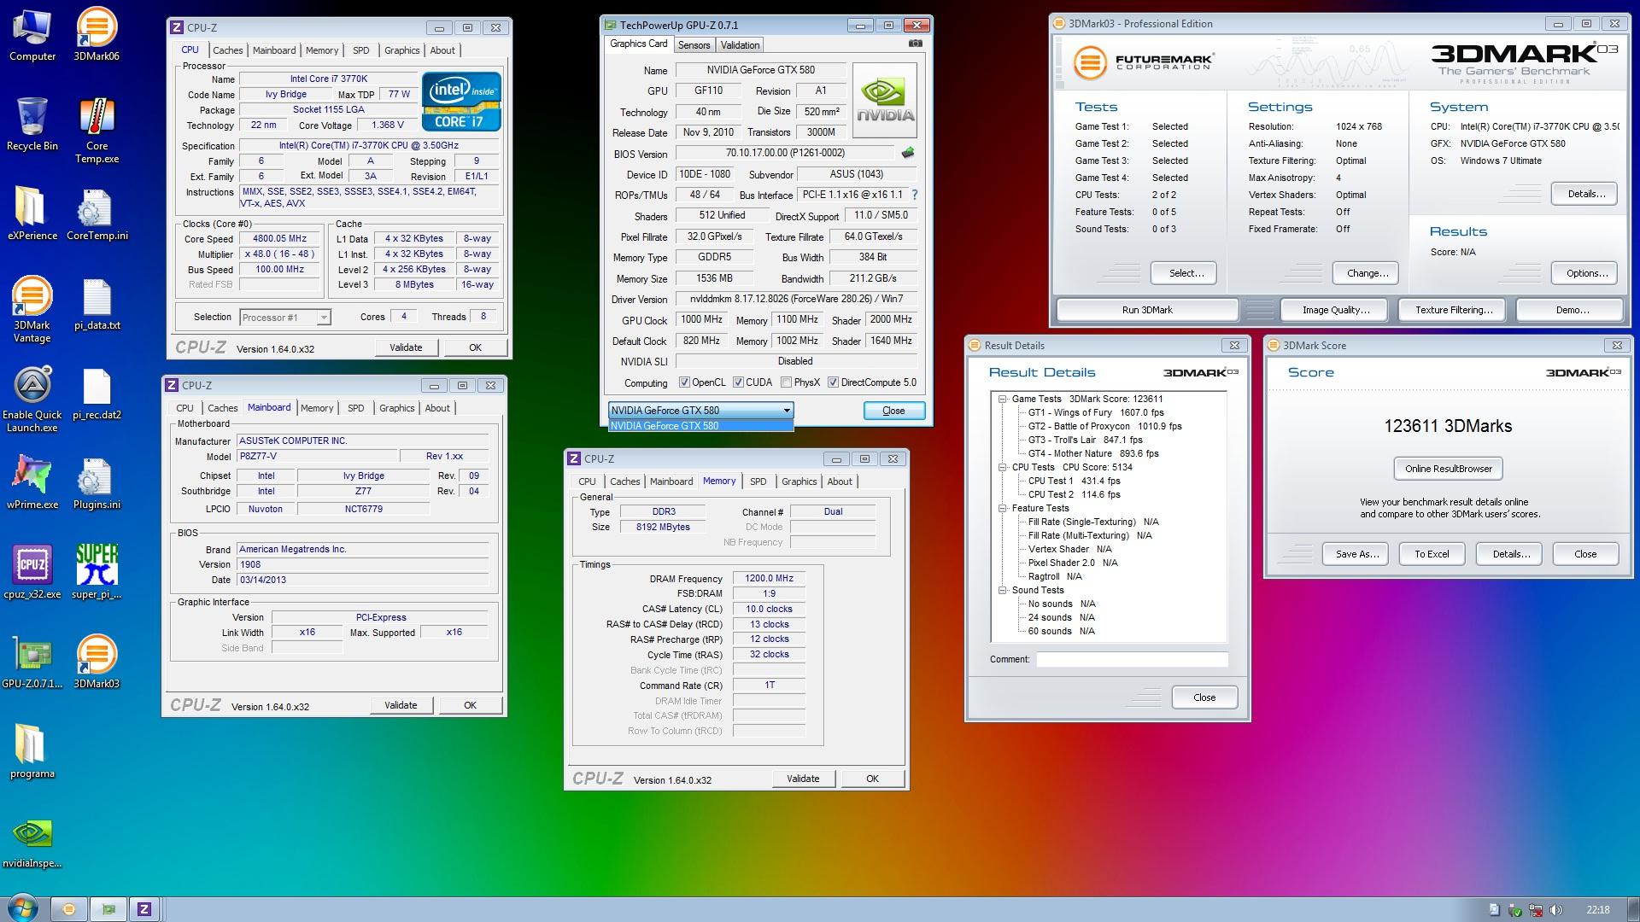1640x922 pixels.
Task: Click the volume tray icon
Action: pyautogui.click(x=1555, y=910)
